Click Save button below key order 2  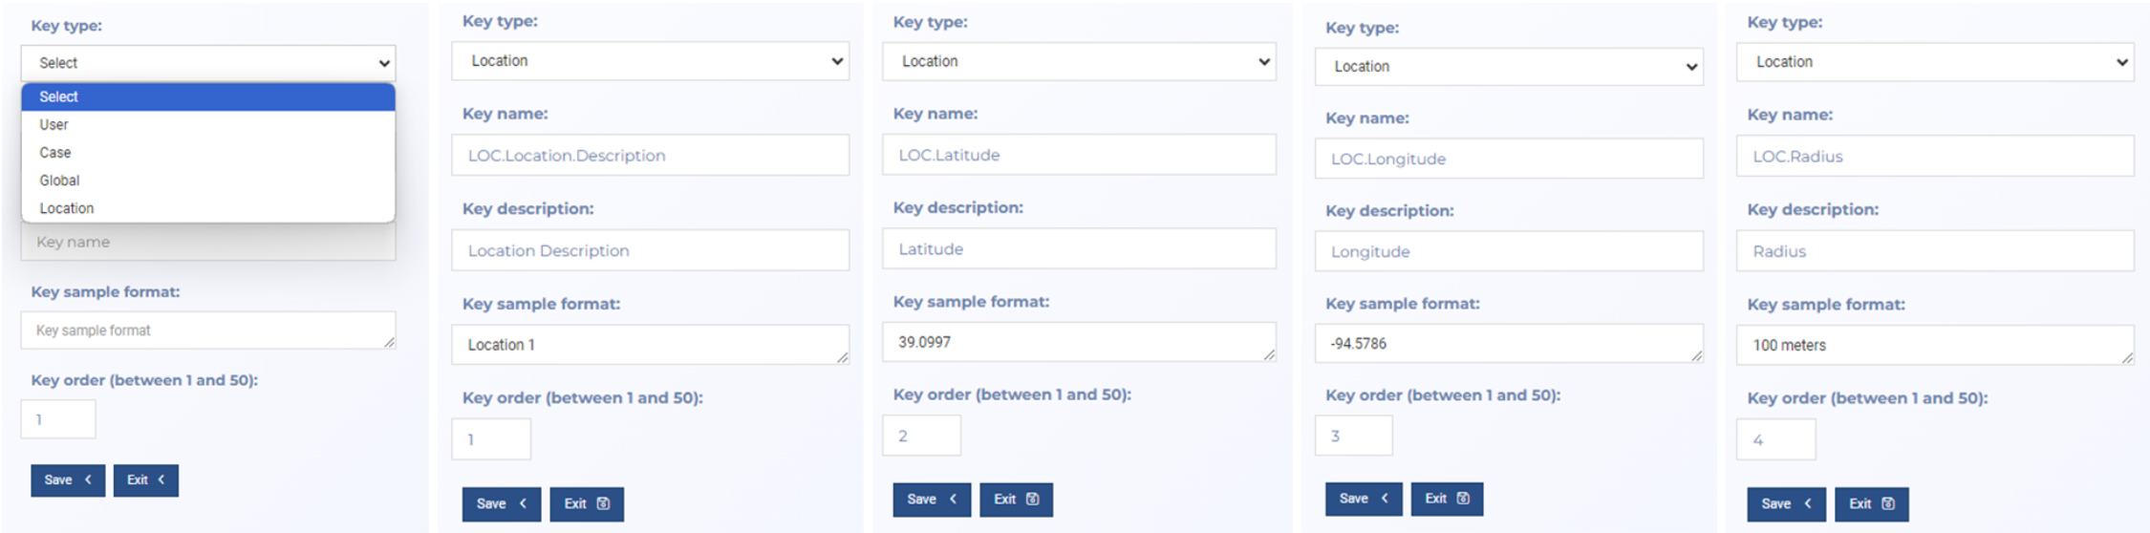pos(931,500)
